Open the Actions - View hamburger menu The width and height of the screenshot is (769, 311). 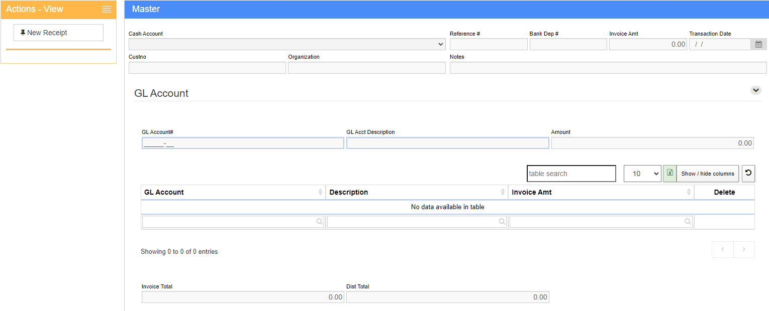[106, 9]
